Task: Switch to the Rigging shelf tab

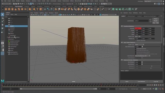Action: click(x=33, y=6)
